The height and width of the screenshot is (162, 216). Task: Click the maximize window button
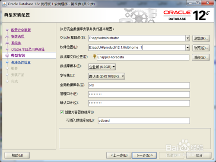click(197, 3)
